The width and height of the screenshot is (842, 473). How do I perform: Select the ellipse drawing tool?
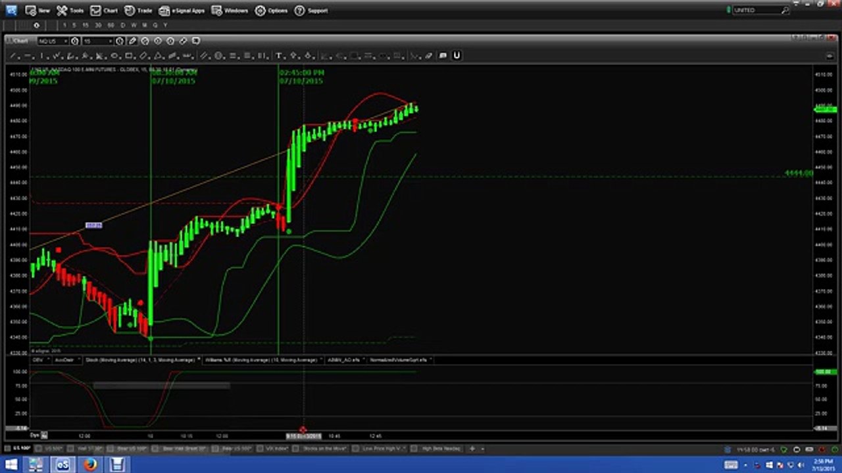(x=114, y=56)
